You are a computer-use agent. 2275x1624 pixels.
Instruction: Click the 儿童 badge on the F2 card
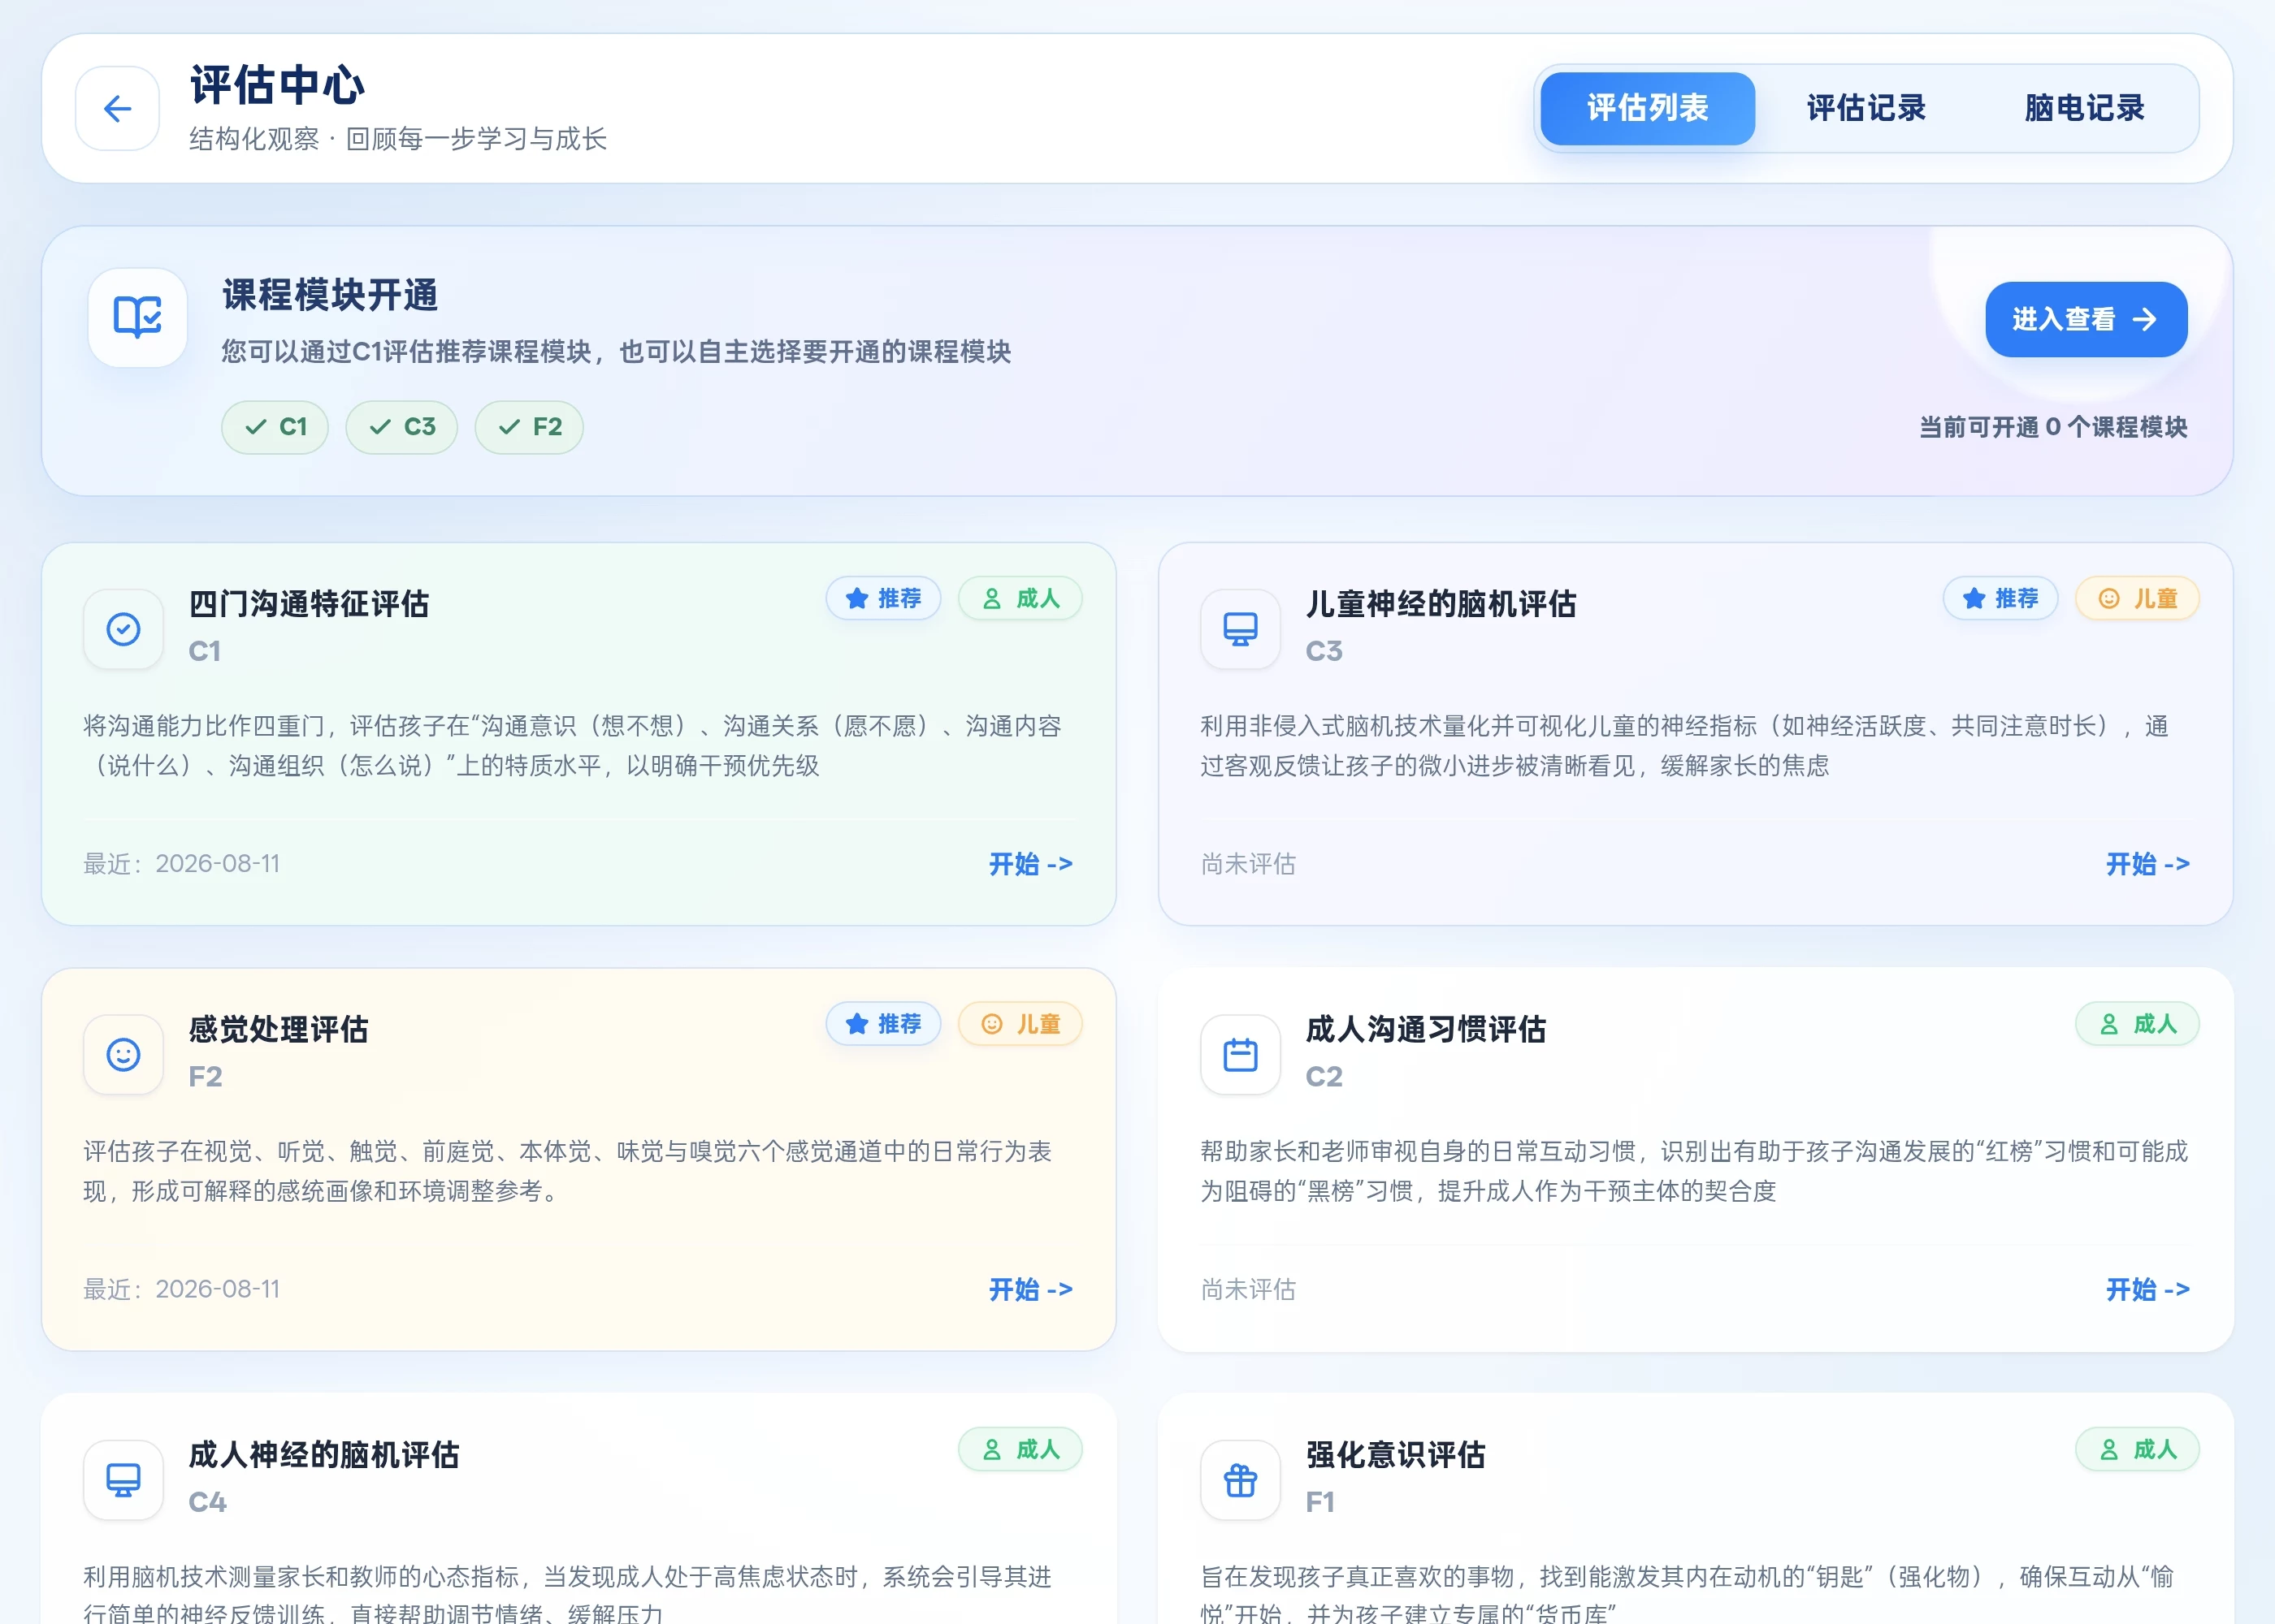pos(1020,1024)
